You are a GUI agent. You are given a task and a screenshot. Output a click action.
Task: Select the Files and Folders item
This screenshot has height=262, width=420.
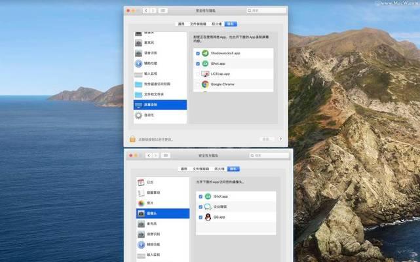tap(160, 94)
